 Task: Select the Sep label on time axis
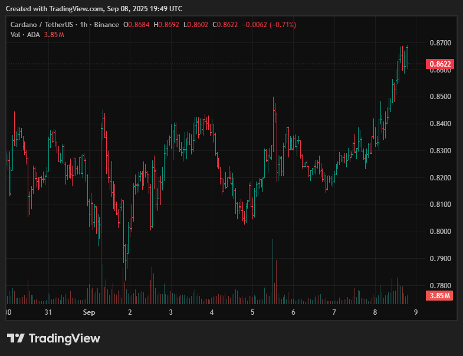pyautogui.click(x=88, y=312)
